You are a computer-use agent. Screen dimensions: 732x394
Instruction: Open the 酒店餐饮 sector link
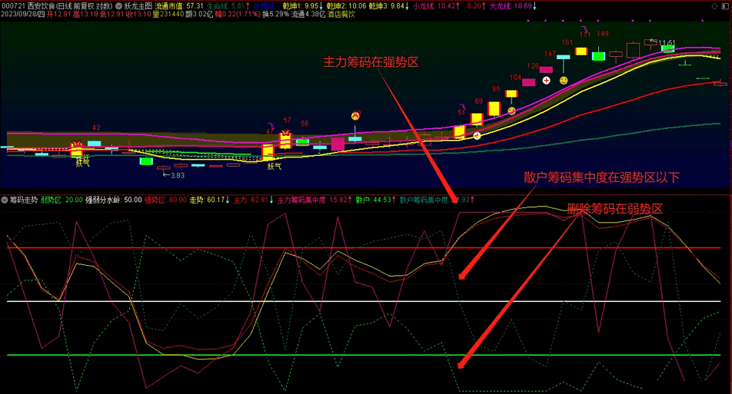click(x=341, y=15)
